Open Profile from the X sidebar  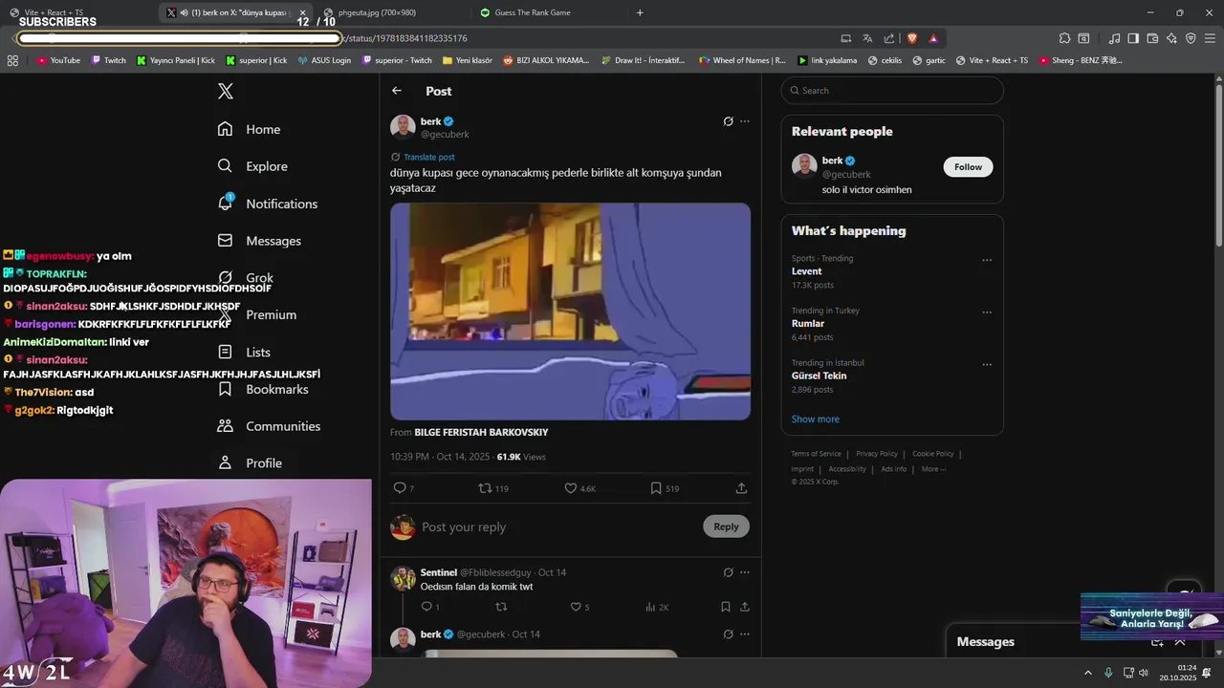coord(250,463)
